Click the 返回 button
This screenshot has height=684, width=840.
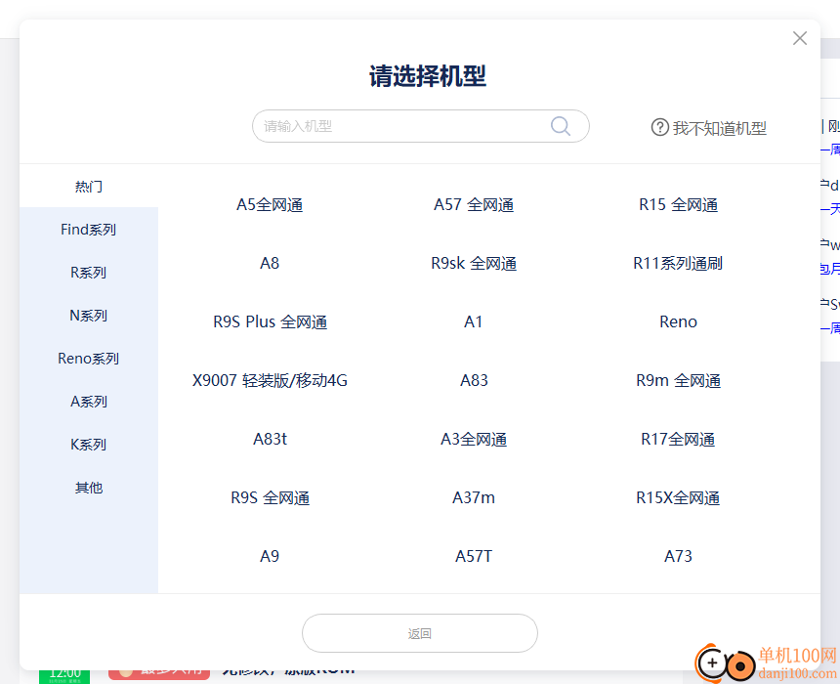(419, 633)
